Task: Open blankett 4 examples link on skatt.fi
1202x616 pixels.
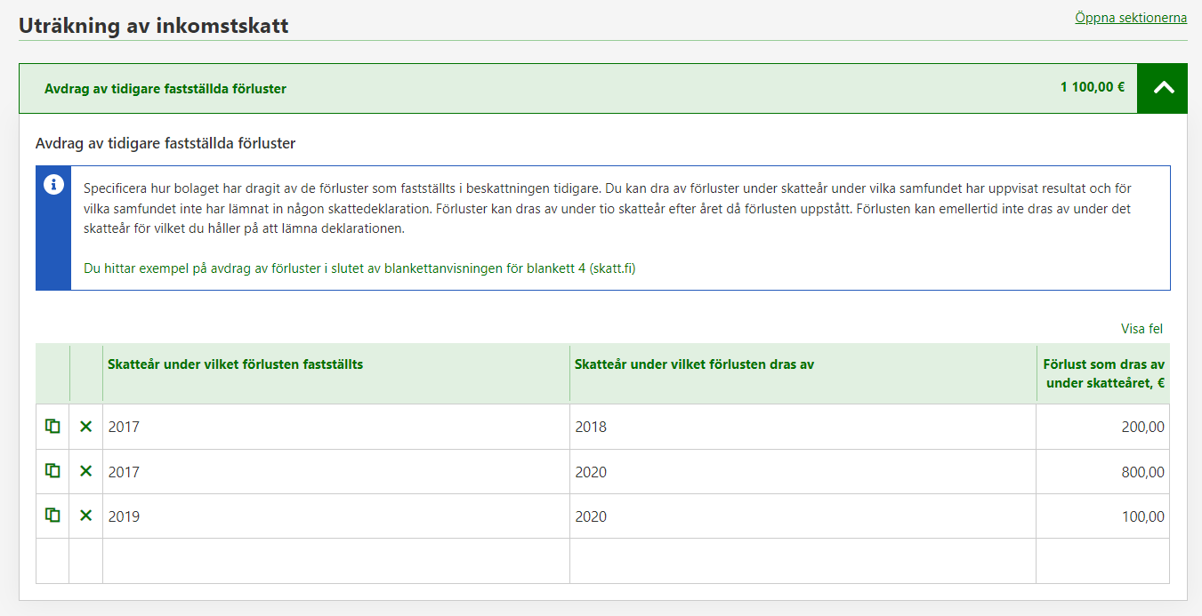Action: (359, 268)
